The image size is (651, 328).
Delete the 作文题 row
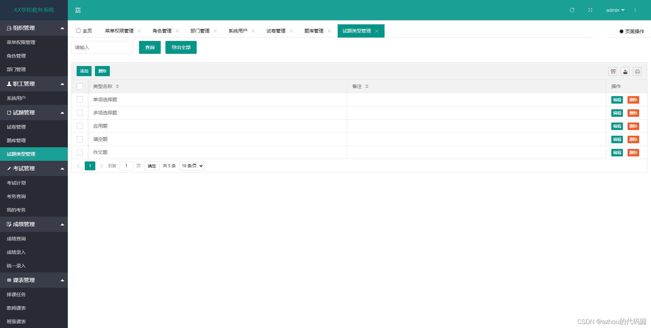click(x=633, y=153)
